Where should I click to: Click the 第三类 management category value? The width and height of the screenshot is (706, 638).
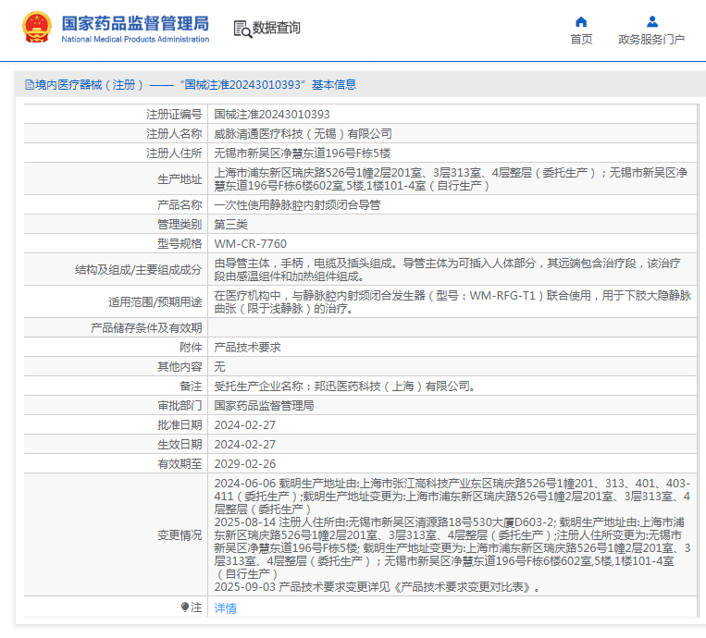(x=231, y=225)
